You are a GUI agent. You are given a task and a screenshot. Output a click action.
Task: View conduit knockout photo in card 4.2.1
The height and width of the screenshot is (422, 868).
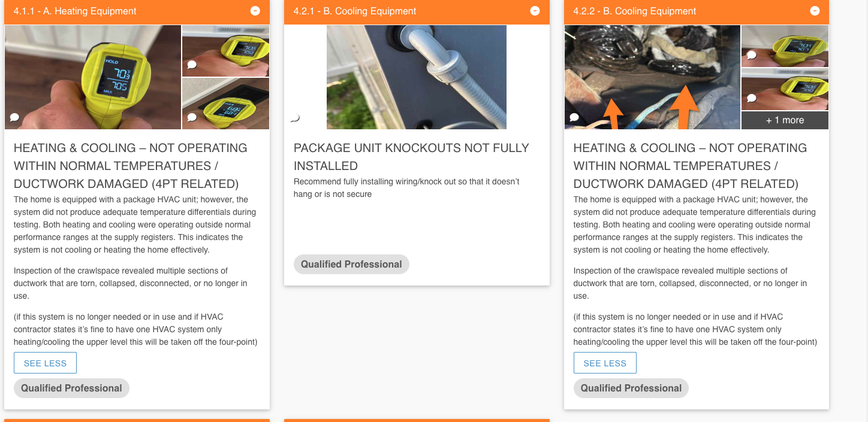point(417,77)
